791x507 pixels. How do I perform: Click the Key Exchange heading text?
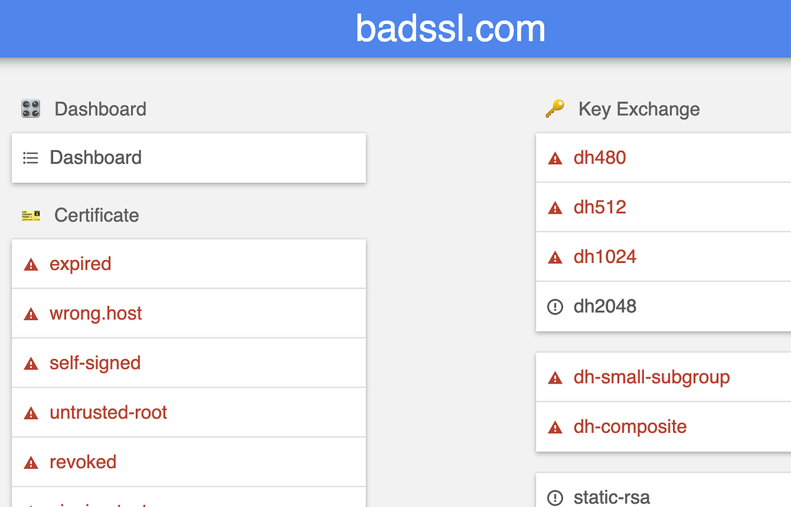(x=639, y=109)
